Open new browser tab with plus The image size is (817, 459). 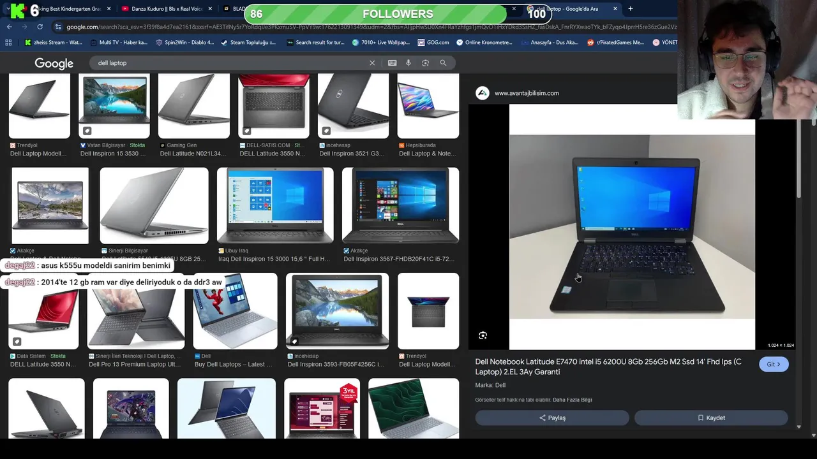631,9
